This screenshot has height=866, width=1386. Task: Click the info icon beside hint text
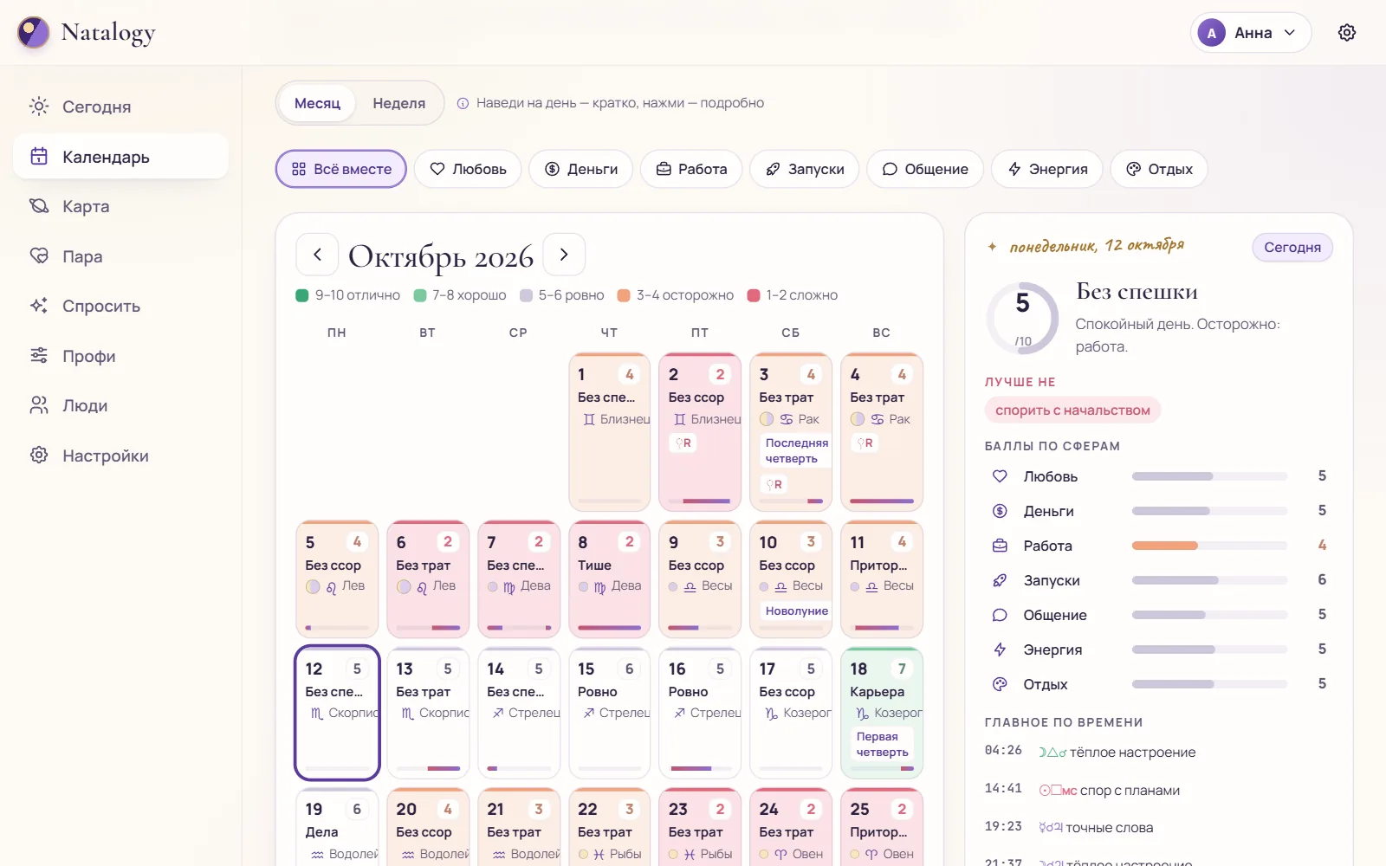pyautogui.click(x=463, y=103)
